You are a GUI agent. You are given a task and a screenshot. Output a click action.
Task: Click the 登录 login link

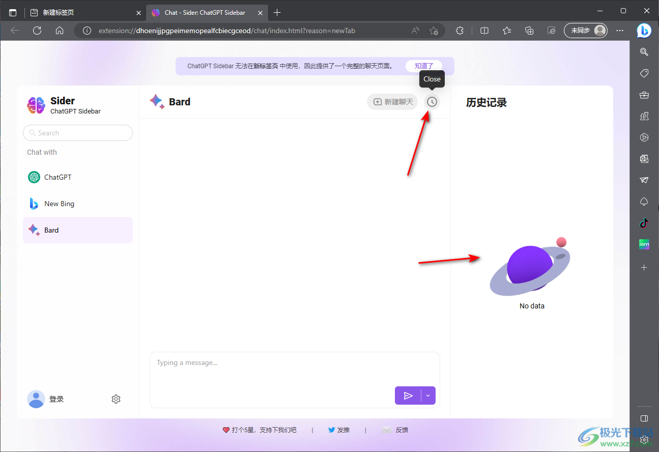click(56, 399)
